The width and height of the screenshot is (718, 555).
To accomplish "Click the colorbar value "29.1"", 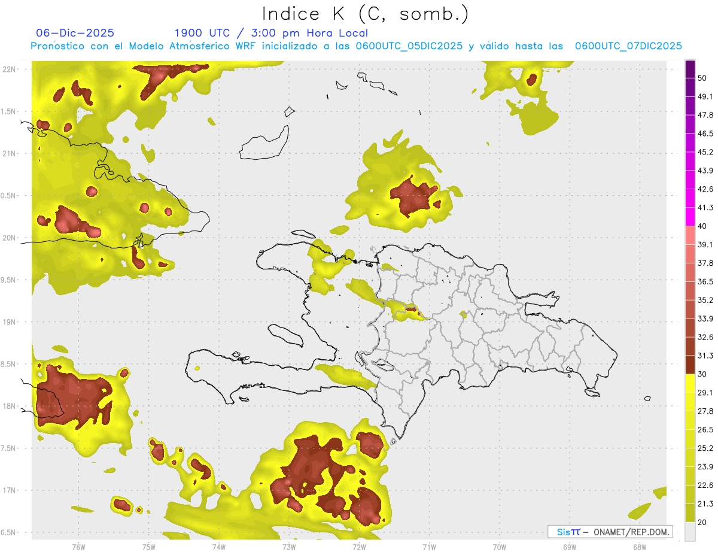I will 706,393.
